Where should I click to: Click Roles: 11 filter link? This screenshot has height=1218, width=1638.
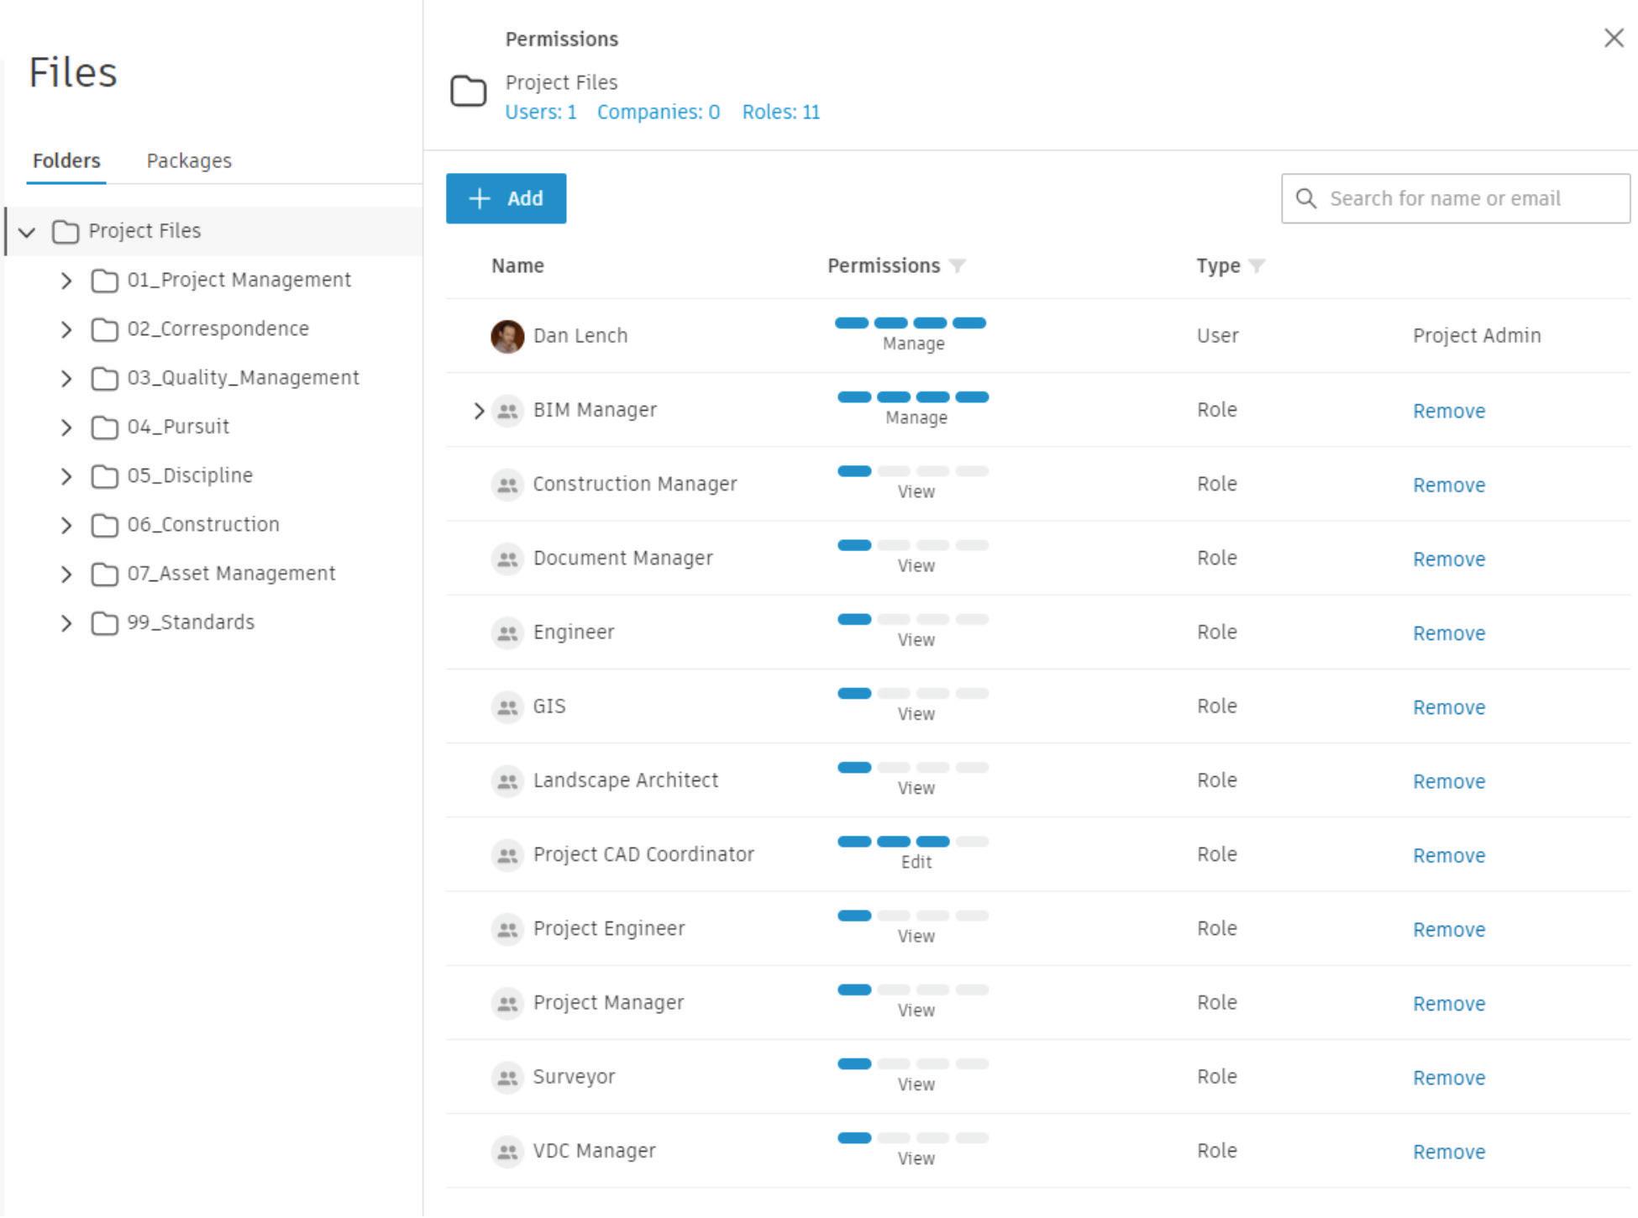point(780,112)
